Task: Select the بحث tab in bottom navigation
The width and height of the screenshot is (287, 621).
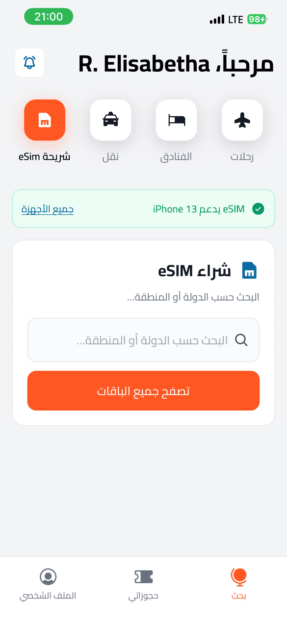Action: click(x=238, y=584)
